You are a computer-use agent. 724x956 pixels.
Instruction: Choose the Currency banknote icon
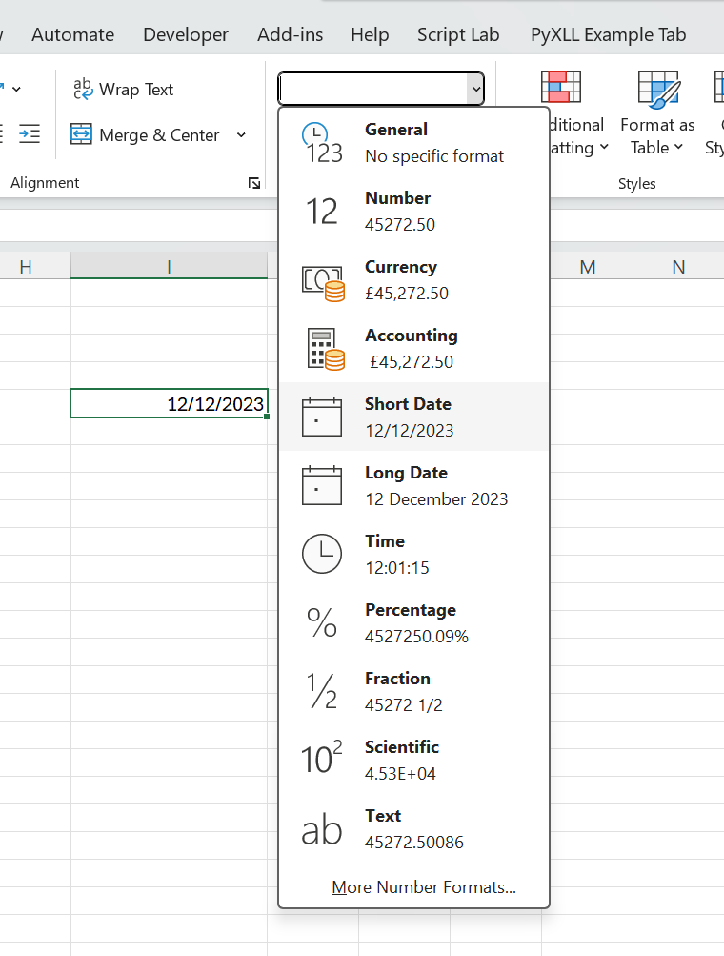tap(322, 281)
